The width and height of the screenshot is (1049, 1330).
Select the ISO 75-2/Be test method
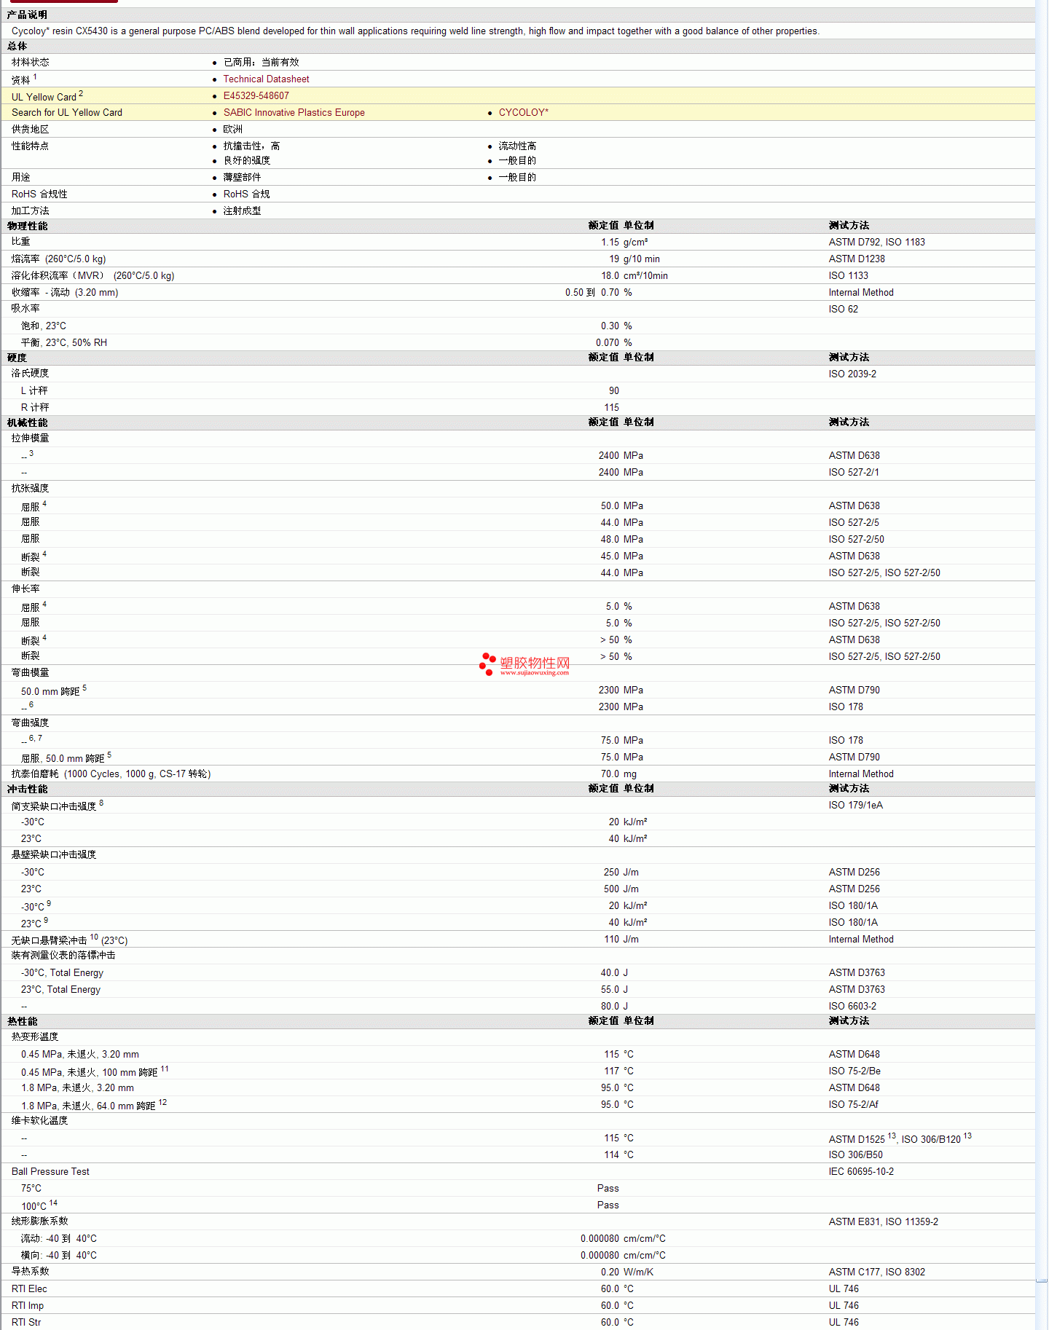(854, 1071)
